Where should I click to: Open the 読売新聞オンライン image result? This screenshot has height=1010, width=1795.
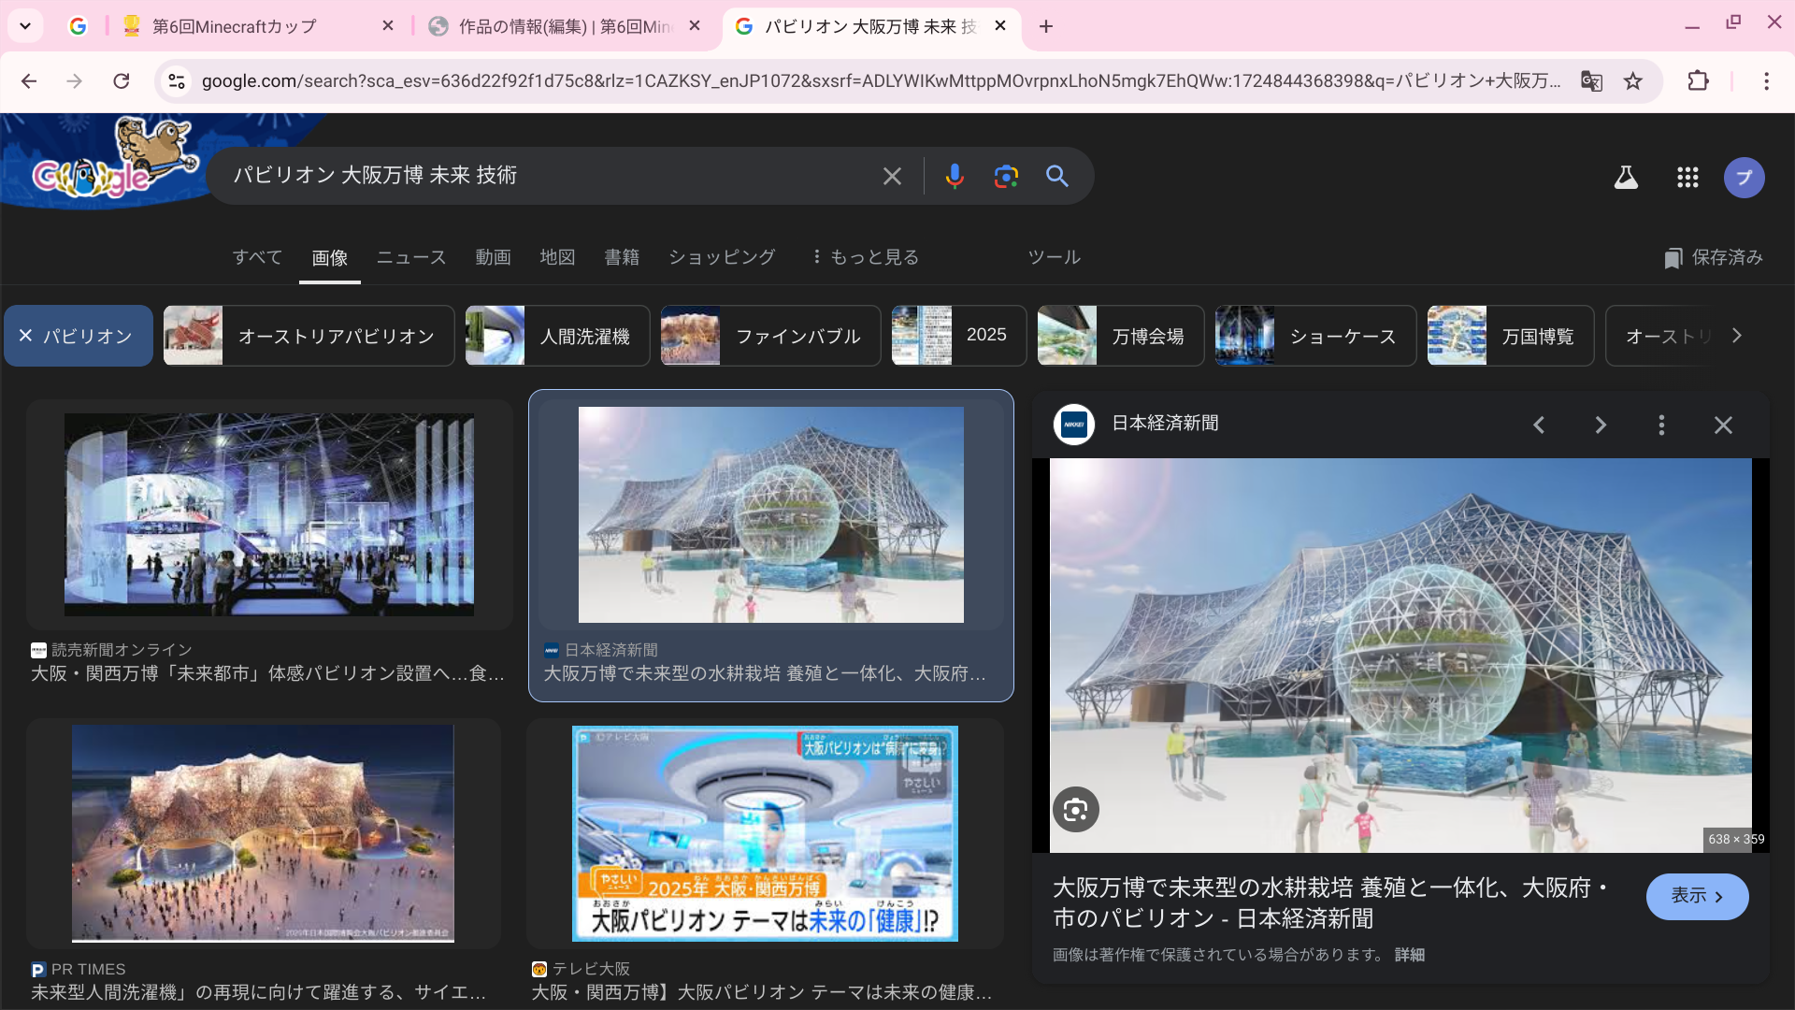click(269, 514)
